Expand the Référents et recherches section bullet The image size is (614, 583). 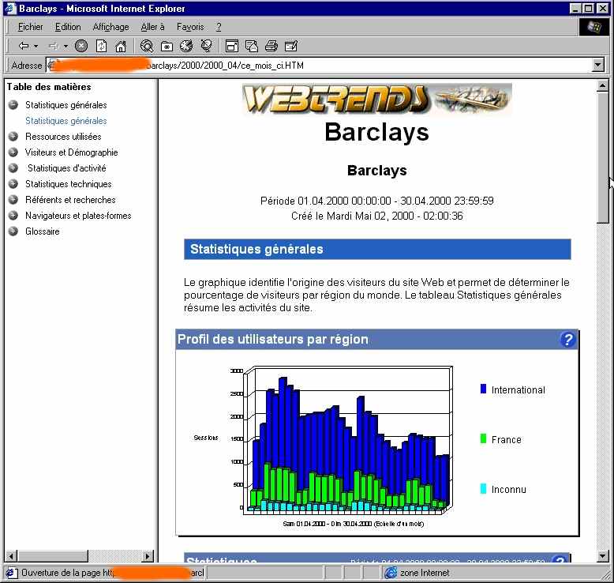point(13,200)
